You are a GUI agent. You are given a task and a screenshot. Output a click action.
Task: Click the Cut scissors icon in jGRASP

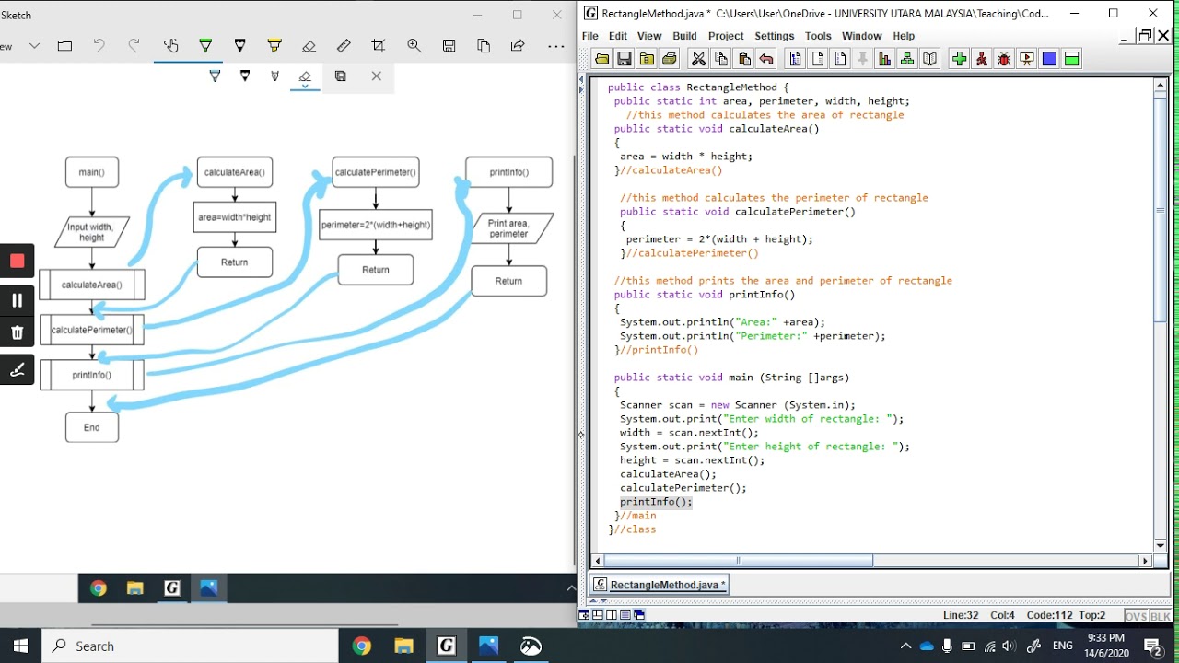click(x=698, y=59)
